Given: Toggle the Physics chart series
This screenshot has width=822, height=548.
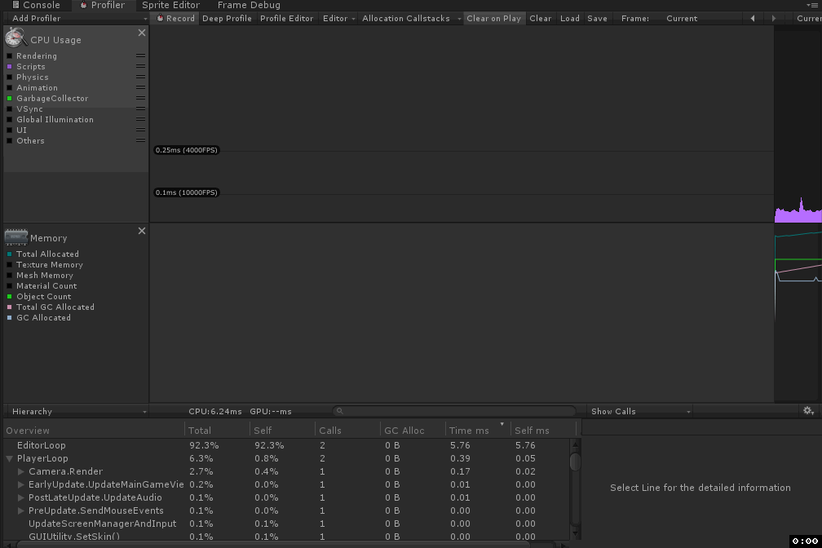Looking at the screenshot, I should coord(10,77).
